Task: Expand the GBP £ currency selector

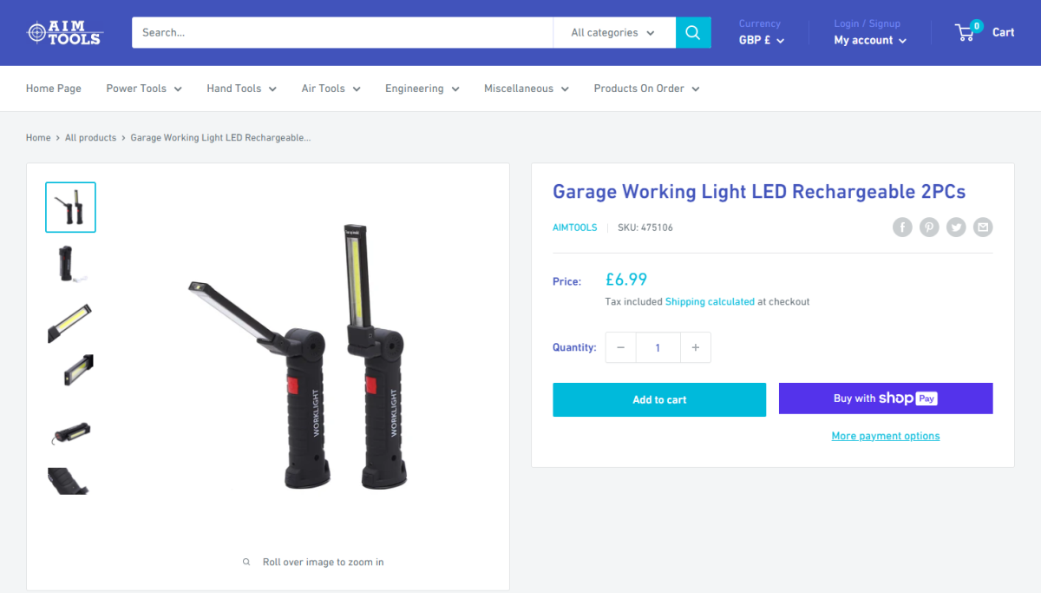Action: click(762, 40)
